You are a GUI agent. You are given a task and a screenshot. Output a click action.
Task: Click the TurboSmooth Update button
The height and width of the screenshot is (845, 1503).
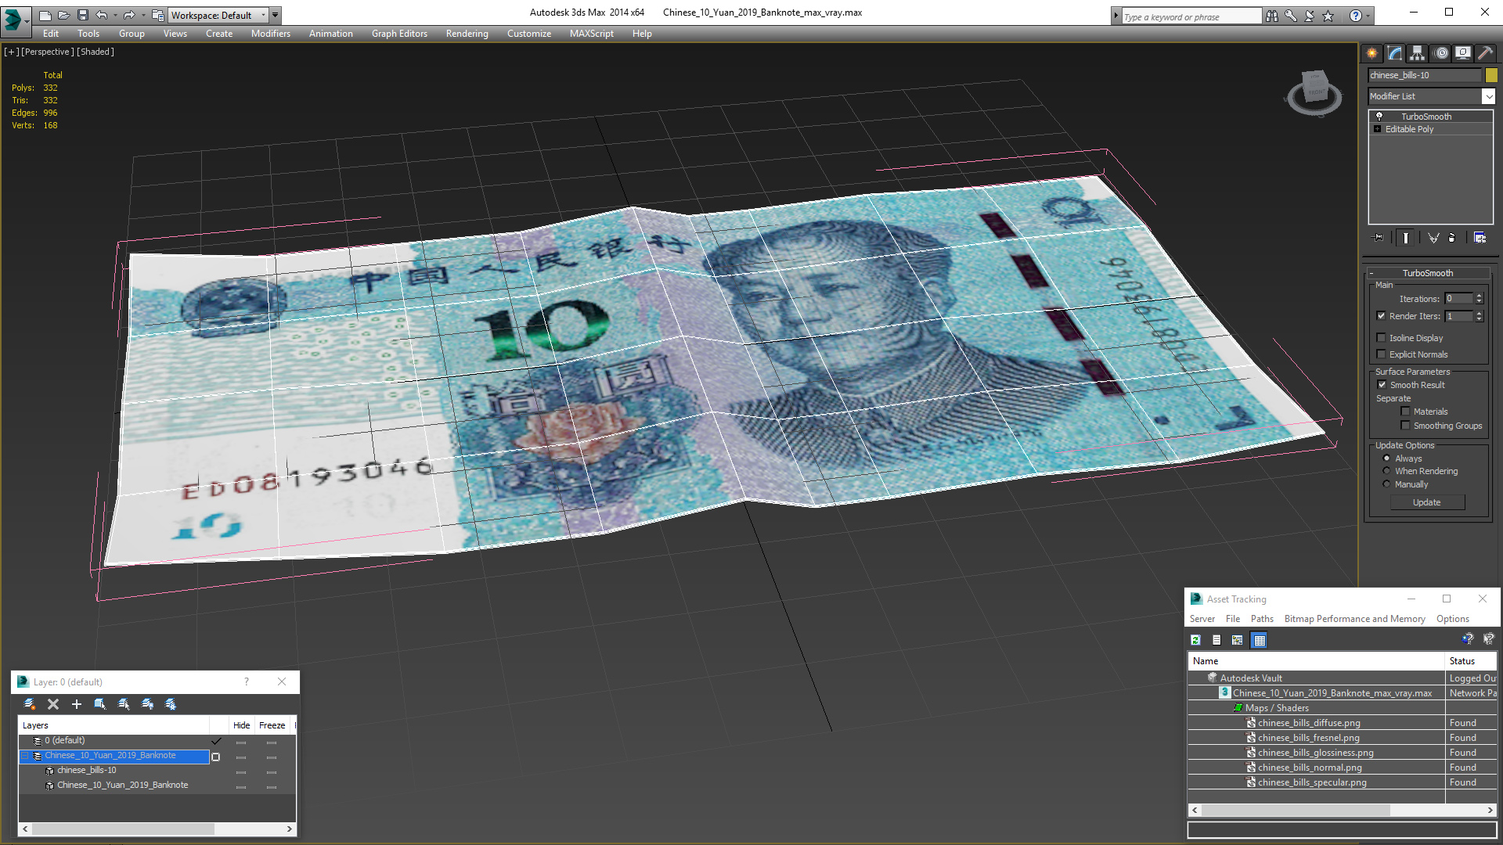pos(1426,502)
